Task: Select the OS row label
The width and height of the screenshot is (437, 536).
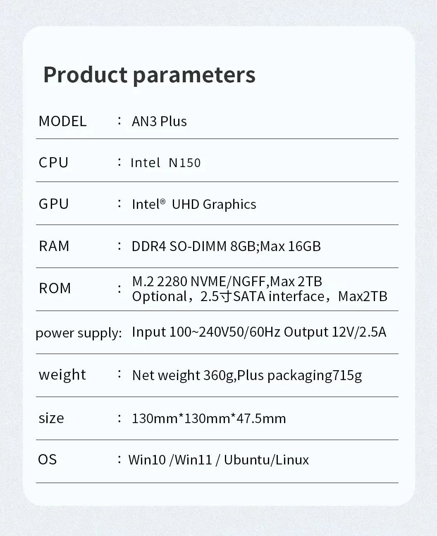Action: (47, 459)
